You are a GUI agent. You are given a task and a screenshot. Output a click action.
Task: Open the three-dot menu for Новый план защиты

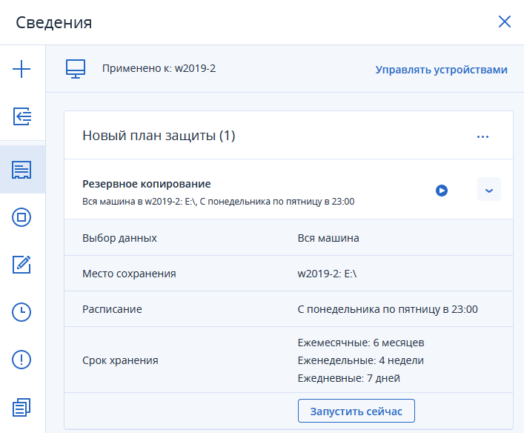[x=483, y=136]
